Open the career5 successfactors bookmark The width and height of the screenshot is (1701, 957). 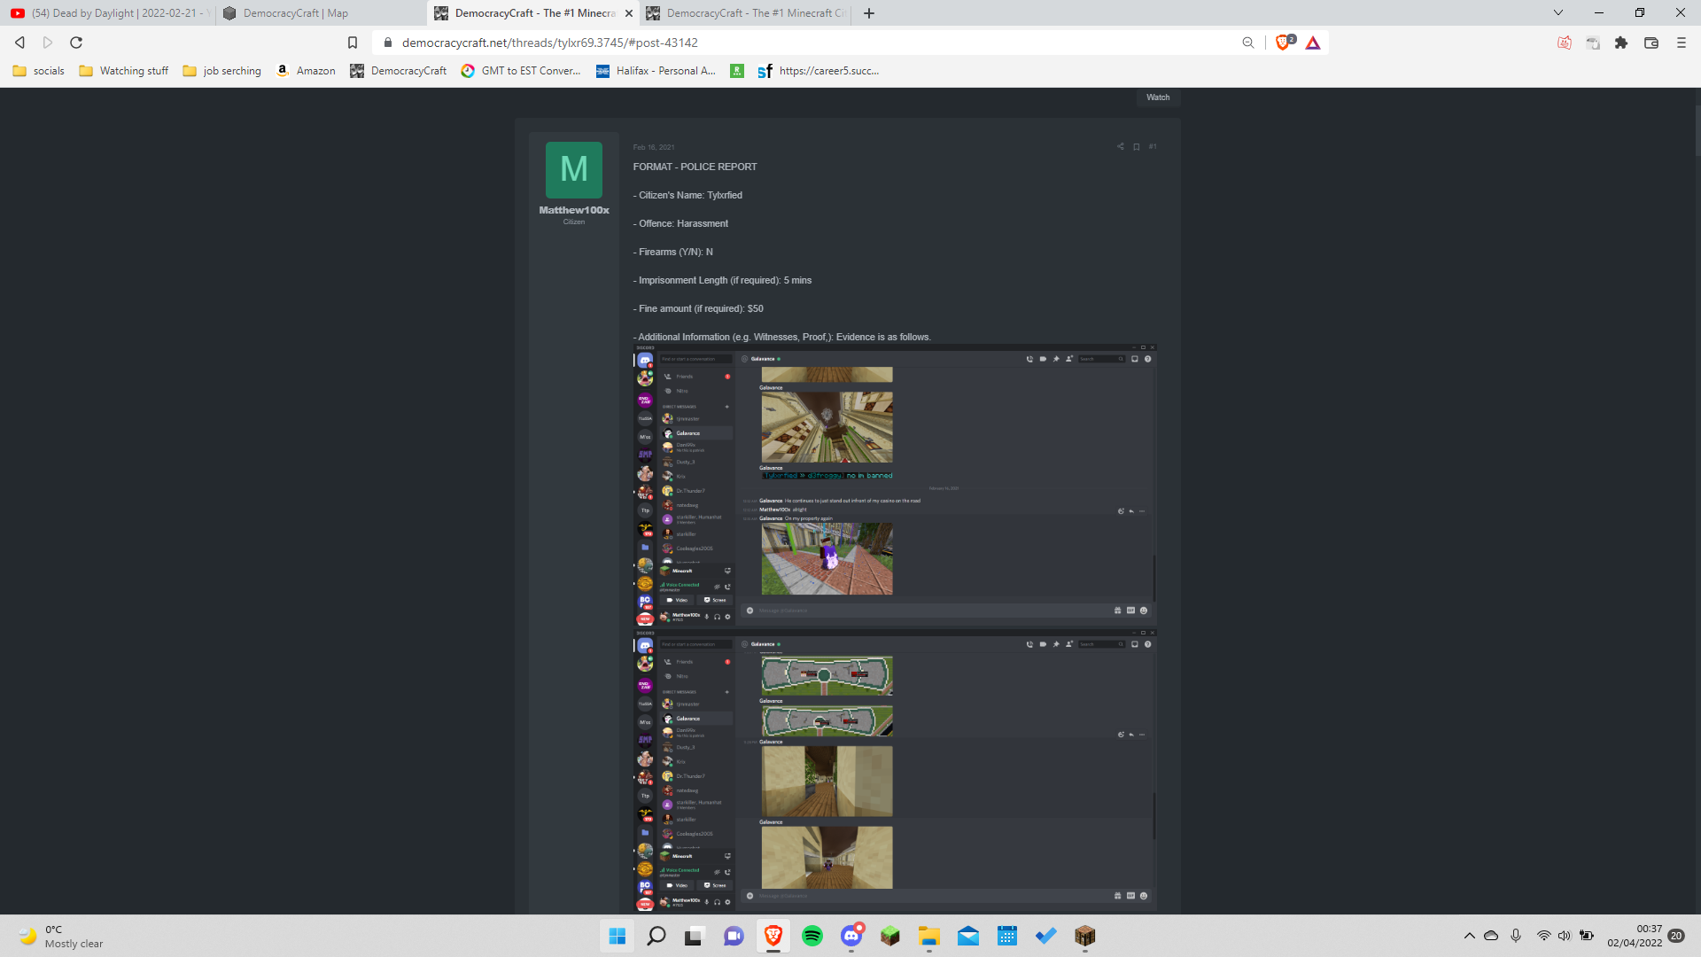point(819,71)
